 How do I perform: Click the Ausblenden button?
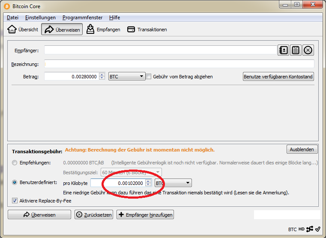[302, 149]
